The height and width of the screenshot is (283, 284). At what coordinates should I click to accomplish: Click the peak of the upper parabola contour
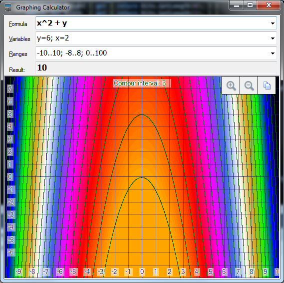pyautogui.click(x=142, y=114)
